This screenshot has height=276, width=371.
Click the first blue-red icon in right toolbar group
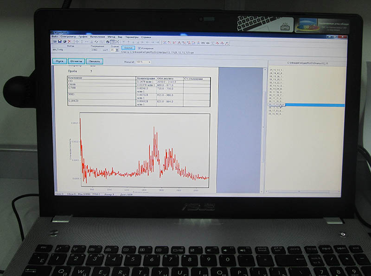pos(165,43)
